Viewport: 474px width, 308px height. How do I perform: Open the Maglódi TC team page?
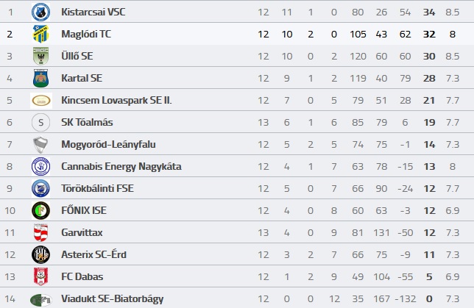[86, 34]
